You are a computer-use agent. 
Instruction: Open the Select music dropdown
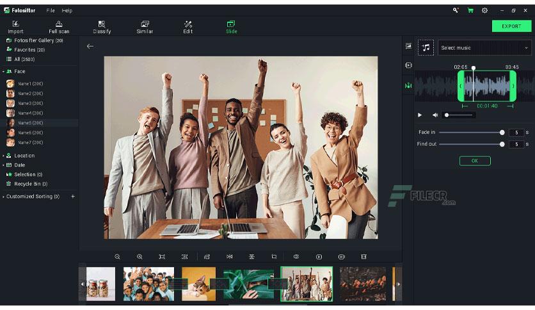[x=484, y=48]
